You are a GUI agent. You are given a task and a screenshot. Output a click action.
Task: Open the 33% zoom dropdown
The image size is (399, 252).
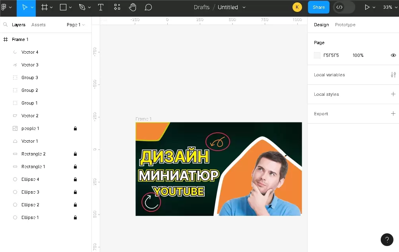click(x=389, y=7)
